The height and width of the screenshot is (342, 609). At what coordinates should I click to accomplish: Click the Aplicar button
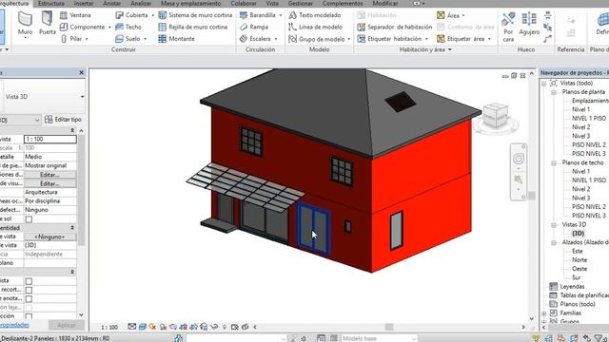pyautogui.click(x=67, y=325)
